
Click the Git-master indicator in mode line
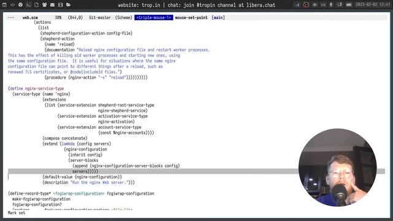(99, 18)
